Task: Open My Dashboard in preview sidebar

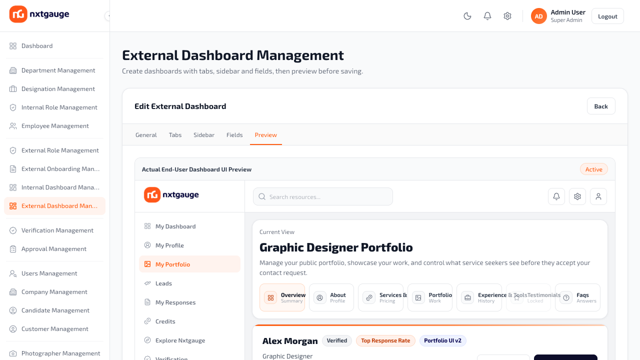Action: click(189, 226)
